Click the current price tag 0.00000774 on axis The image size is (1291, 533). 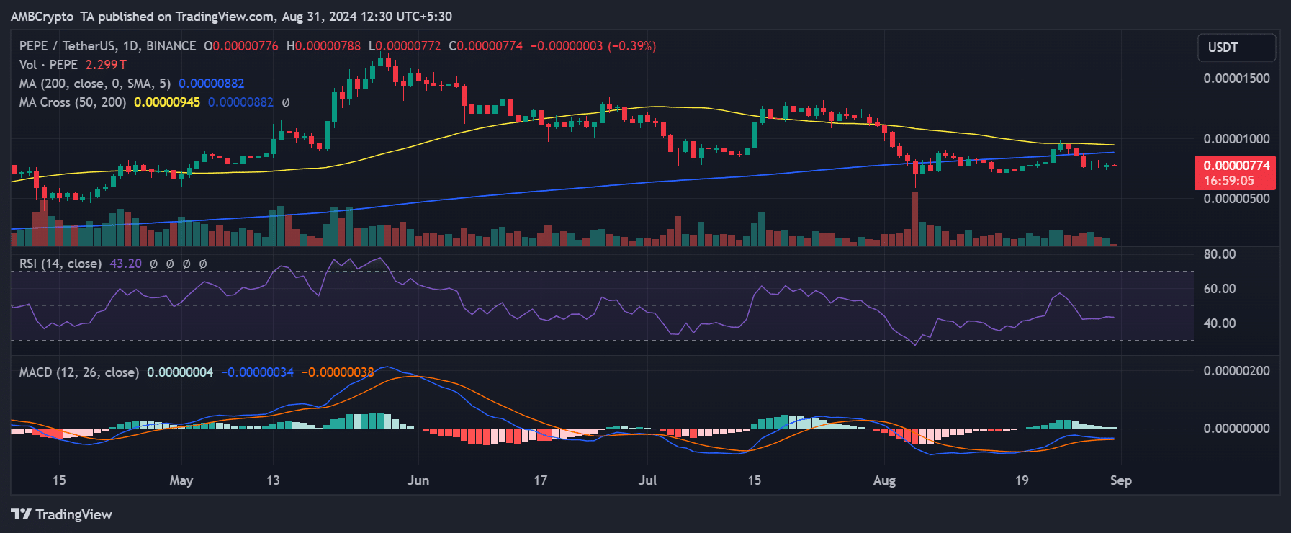coord(1236,166)
